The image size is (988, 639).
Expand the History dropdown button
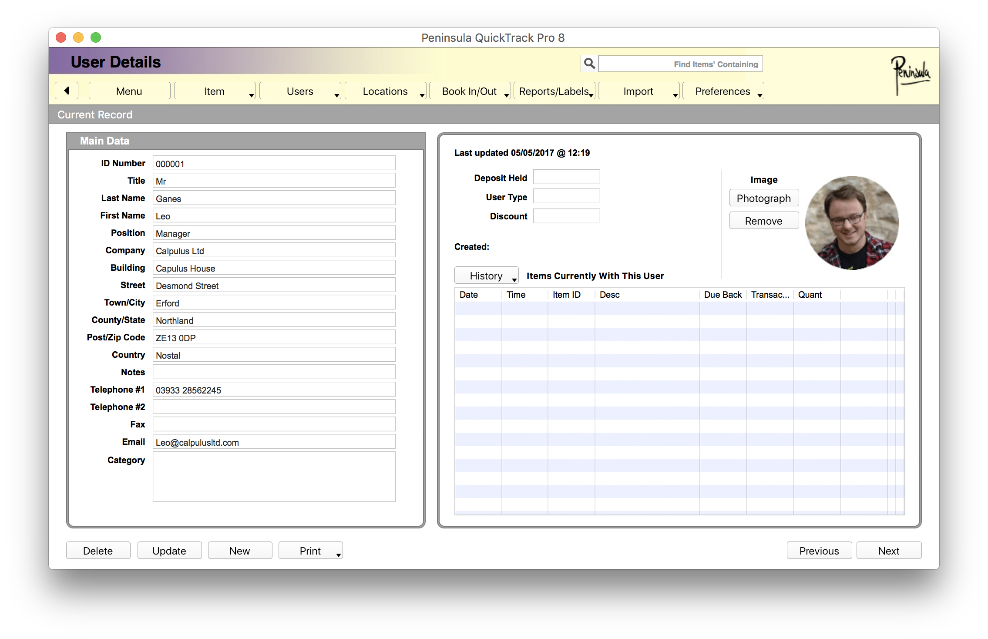(487, 276)
